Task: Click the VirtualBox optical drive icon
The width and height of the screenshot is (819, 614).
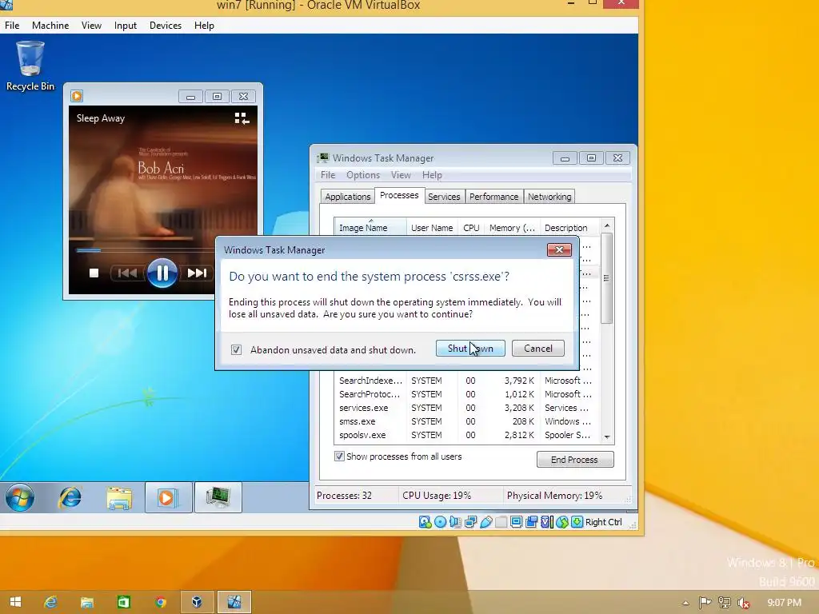Action: tap(441, 522)
